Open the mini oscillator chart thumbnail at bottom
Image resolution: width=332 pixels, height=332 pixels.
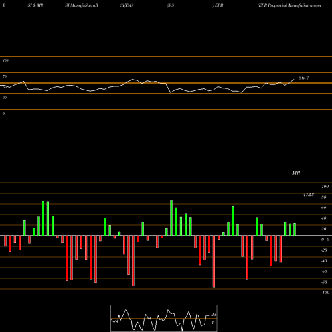point(164,318)
